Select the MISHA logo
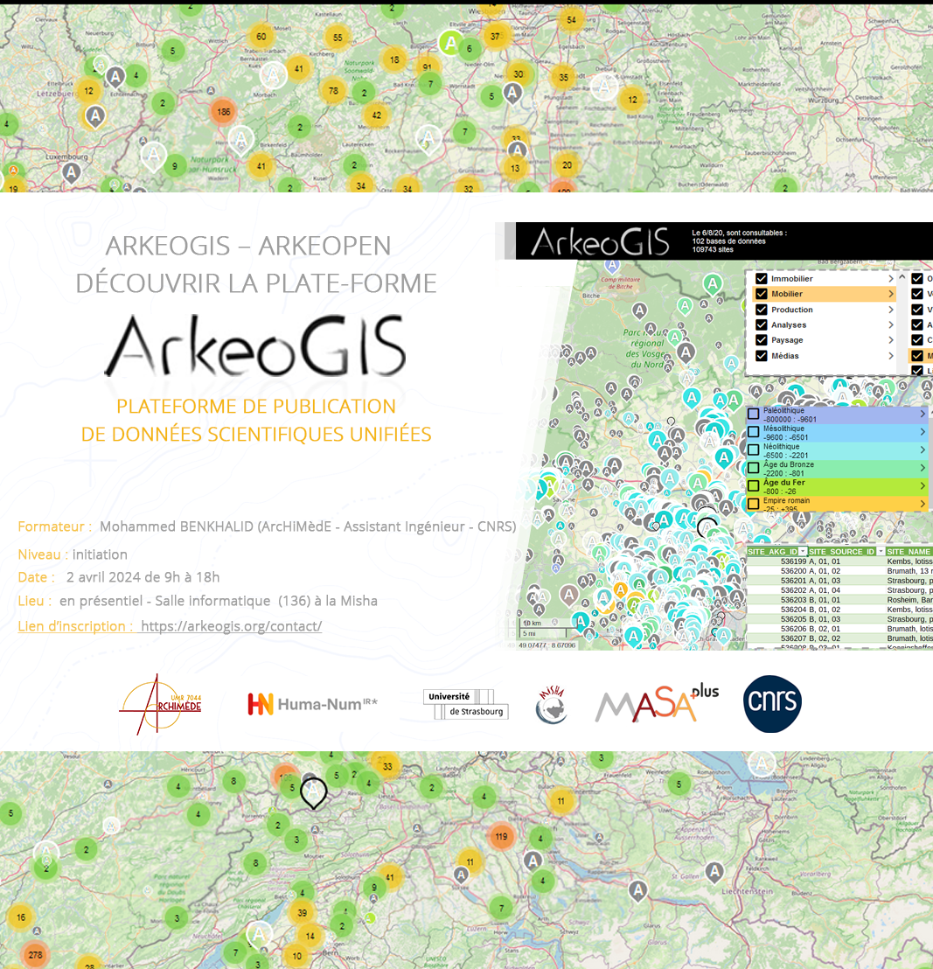This screenshot has width=933, height=969. 551,705
